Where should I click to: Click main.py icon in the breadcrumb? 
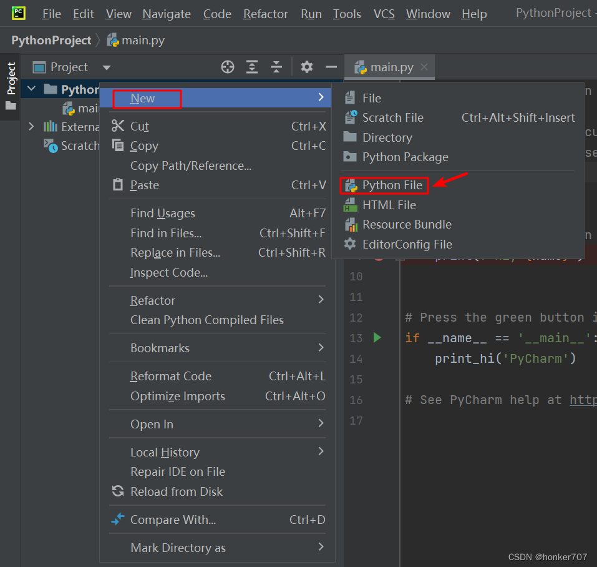pos(113,40)
